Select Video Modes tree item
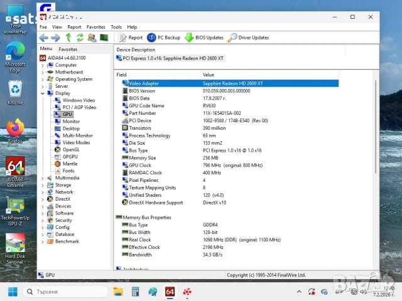This screenshot has width=402, height=301. (76, 142)
